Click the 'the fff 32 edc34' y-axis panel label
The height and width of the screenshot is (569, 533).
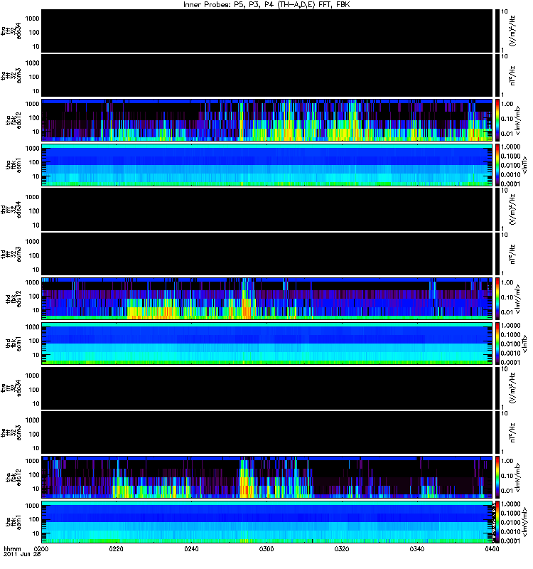coord(11,388)
